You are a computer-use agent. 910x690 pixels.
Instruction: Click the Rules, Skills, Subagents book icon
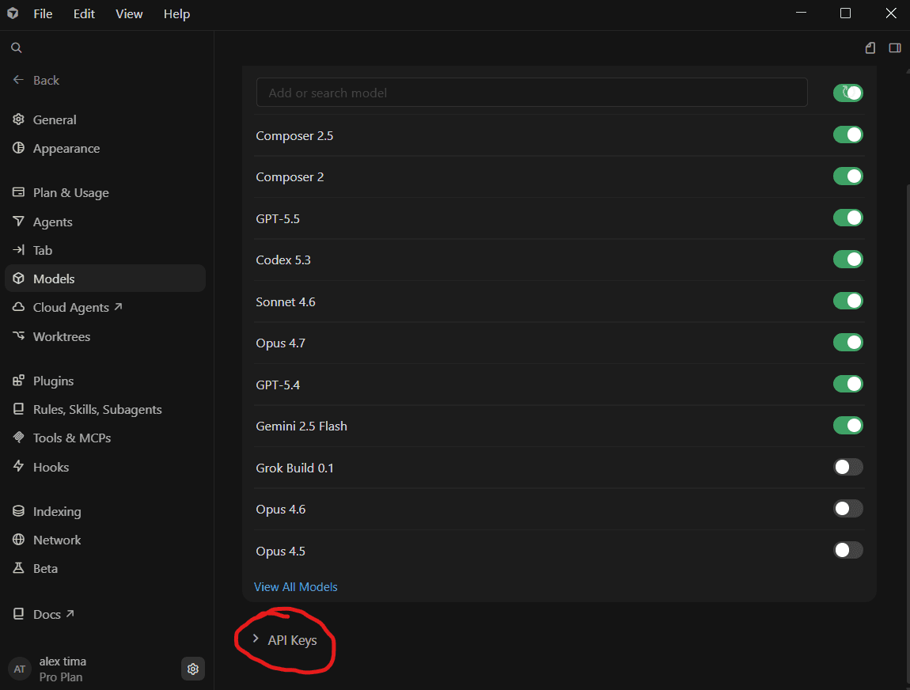tap(18, 408)
